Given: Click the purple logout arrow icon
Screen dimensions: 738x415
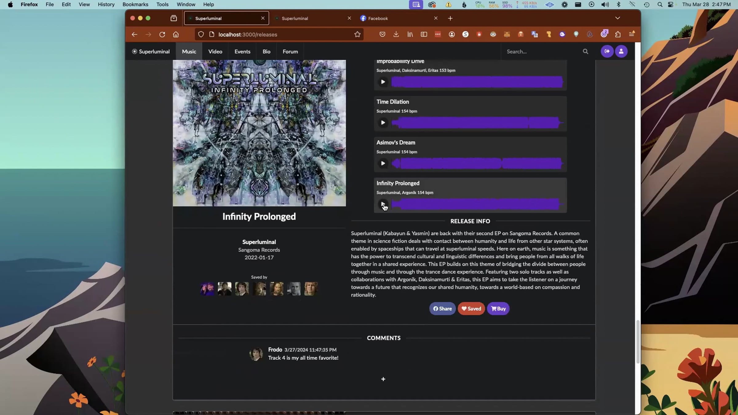Looking at the screenshot, I should click(x=607, y=51).
